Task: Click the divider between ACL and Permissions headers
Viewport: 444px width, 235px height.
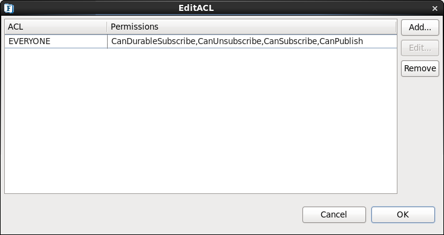Action: [106, 27]
